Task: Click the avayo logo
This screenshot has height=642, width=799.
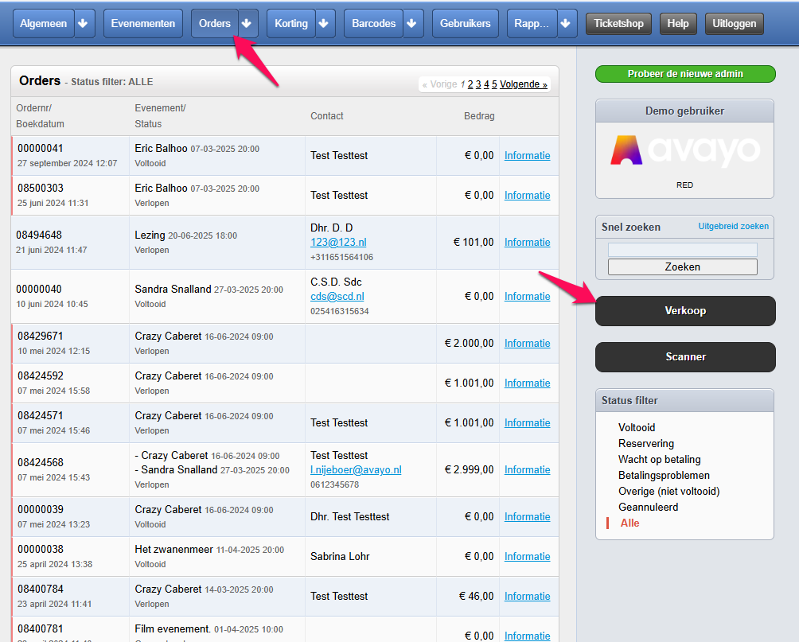Action: point(685,151)
